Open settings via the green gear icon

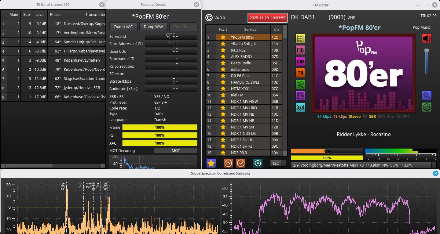(427, 107)
